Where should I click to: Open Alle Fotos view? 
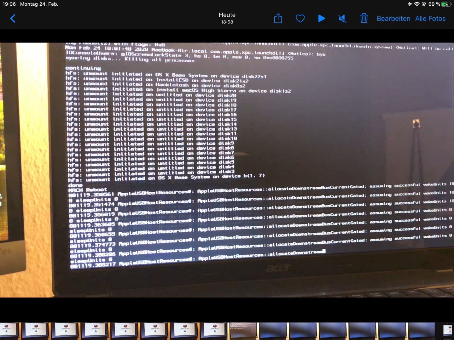click(x=430, y=19)
